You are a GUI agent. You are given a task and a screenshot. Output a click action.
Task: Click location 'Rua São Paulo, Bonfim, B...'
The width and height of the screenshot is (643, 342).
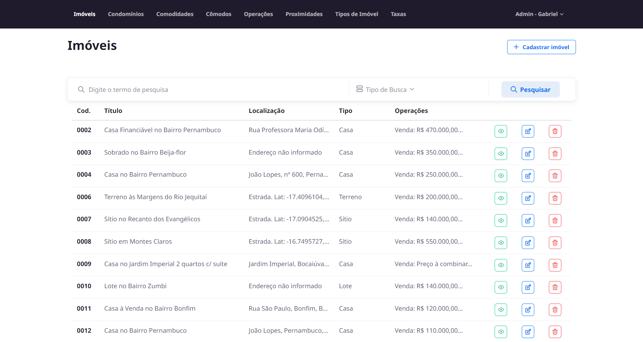pos(288,309)
